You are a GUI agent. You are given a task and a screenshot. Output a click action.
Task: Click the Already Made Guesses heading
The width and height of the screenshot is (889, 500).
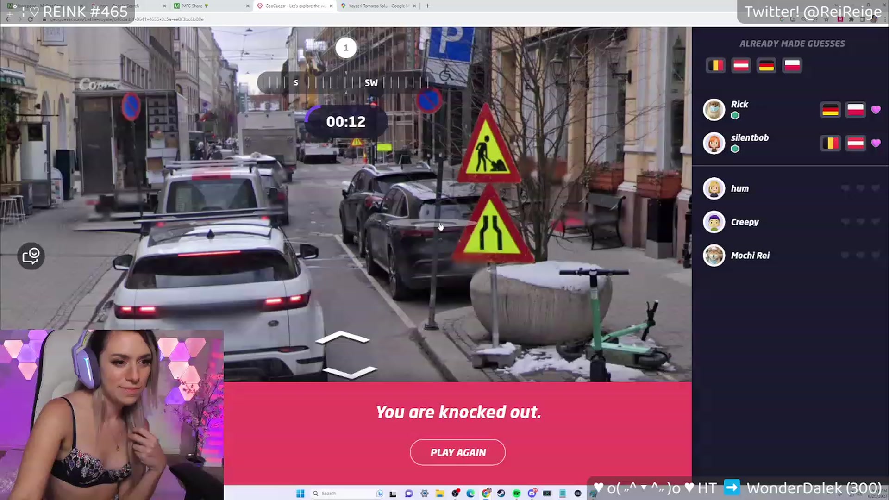[x=792, y=44]
